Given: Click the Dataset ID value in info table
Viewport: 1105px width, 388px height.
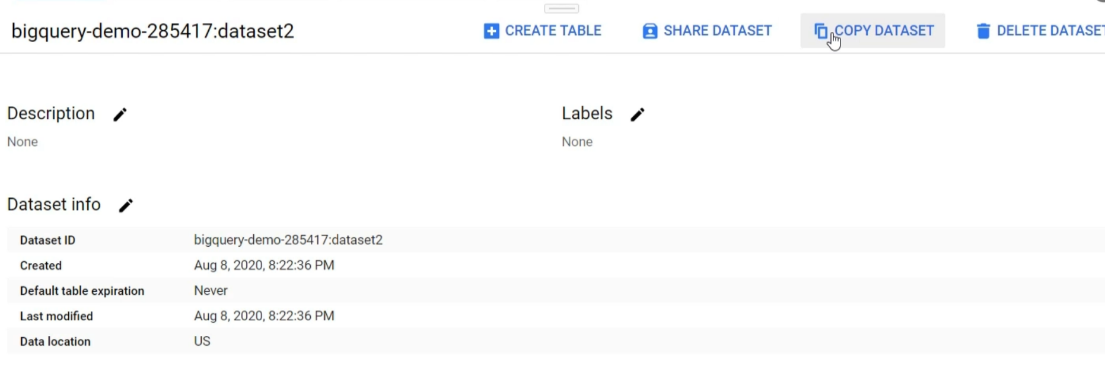Looking at the screenshot, I should point(288,240).
